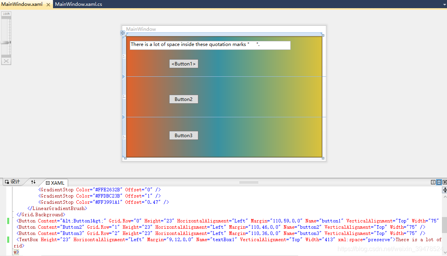Click the fit-to-screen zoom icon below the slider

[x=5, y=61]
